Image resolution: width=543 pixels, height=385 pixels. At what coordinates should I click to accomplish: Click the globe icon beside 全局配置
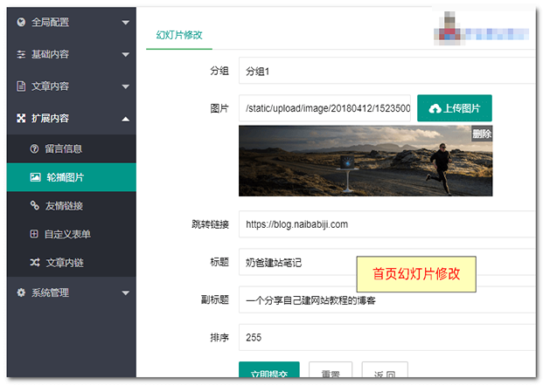21,22
